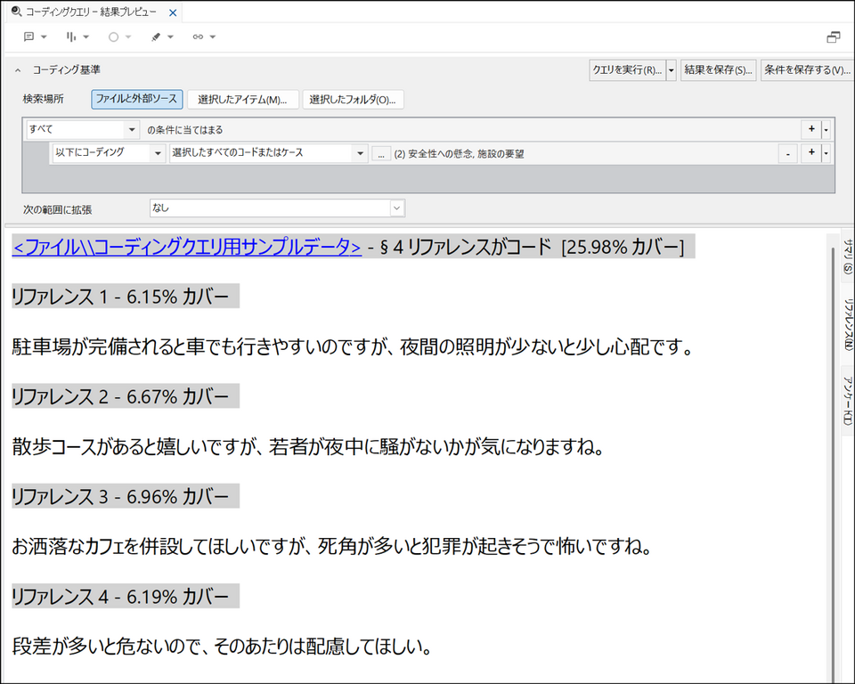Close the コーディングクエリ 結果プレビュー tab
855x684 pixels.
[173, 12]
